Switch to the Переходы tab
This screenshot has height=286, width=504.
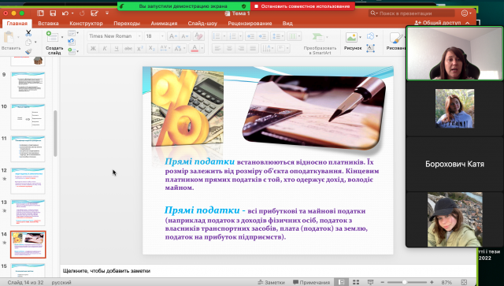point(127,23)
